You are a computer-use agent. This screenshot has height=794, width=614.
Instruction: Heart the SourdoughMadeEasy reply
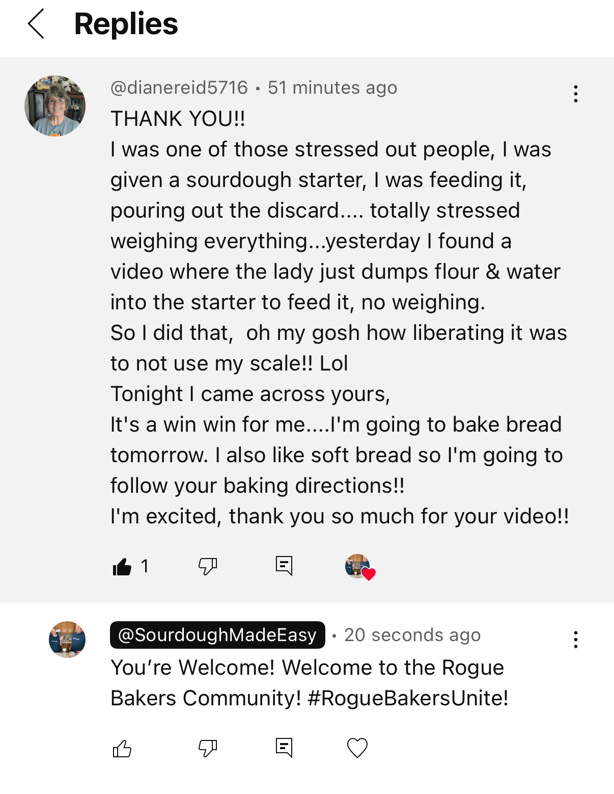(x=357, y=748)
